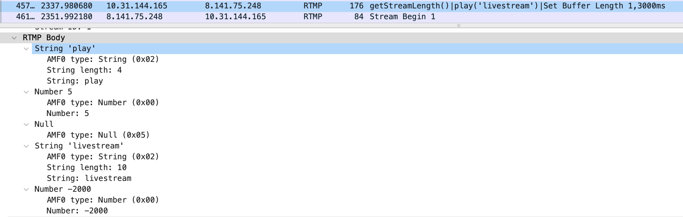683x217 pixels.
Task: Select the String 'livestream' tree label
Action: [79, 146]
